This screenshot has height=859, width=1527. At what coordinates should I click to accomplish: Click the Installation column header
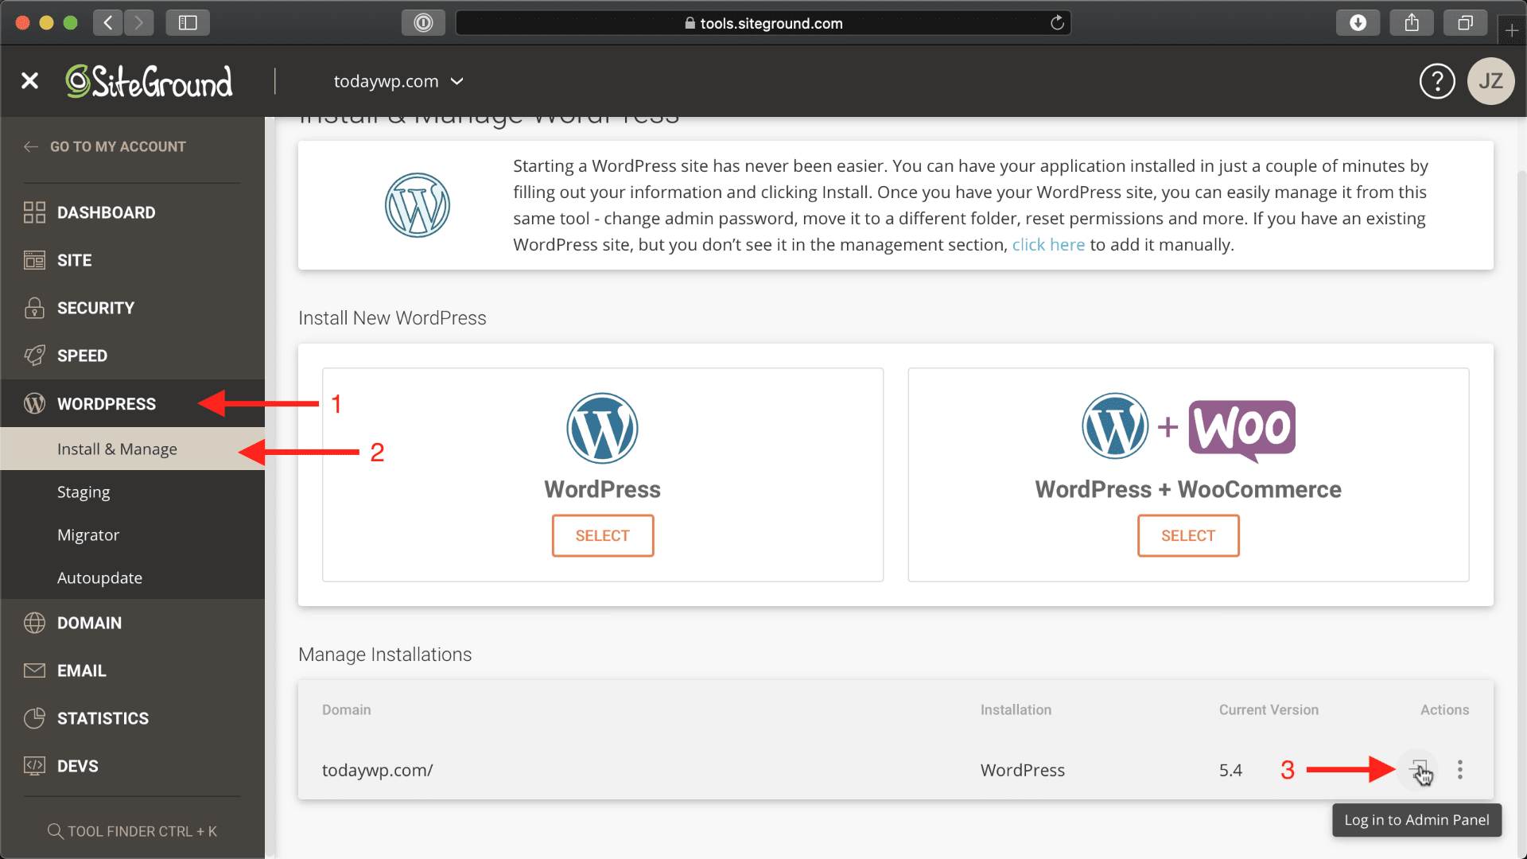pyautogui.click(x=1016, y=709)
